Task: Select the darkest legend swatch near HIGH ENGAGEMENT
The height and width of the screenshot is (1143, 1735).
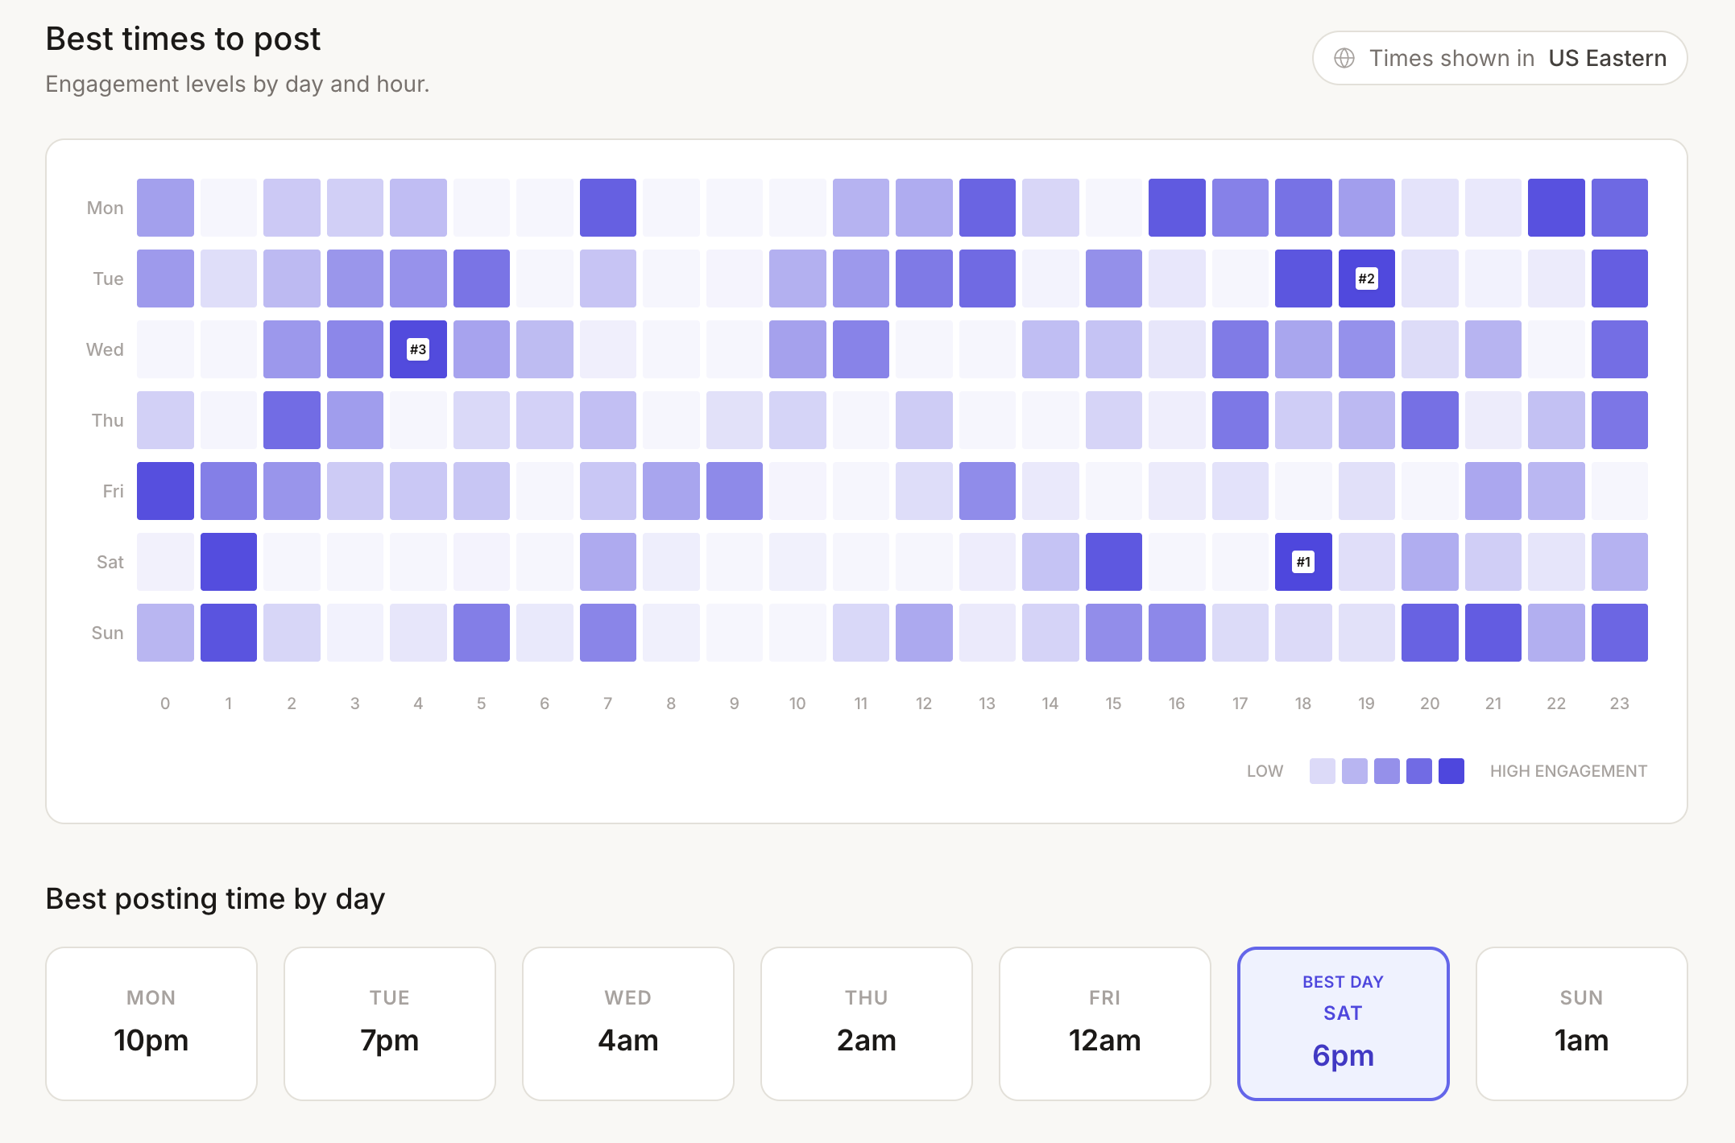Action: coord(1451,771)
